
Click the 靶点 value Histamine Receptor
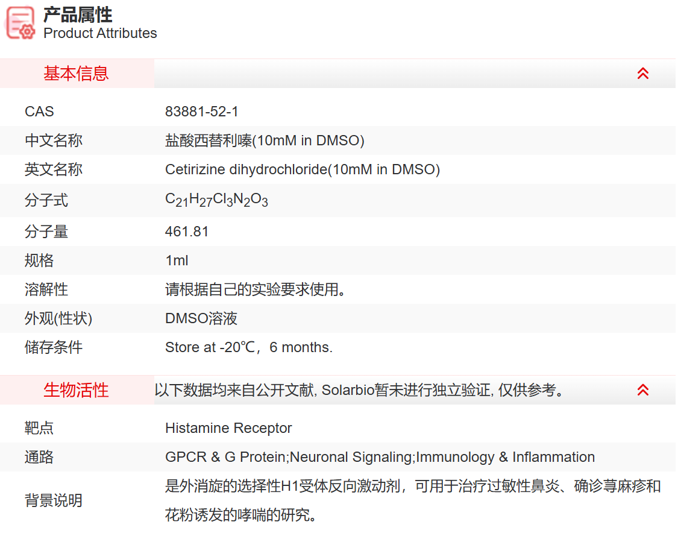click(229, 428)
